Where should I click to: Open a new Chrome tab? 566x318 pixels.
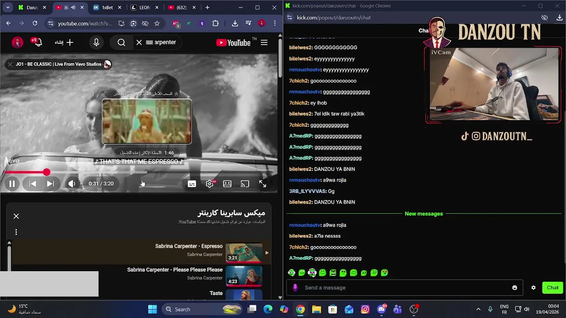(x=207, y=8)
